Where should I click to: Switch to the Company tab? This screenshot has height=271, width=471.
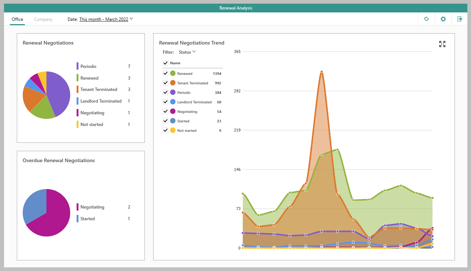coord(43,19)
